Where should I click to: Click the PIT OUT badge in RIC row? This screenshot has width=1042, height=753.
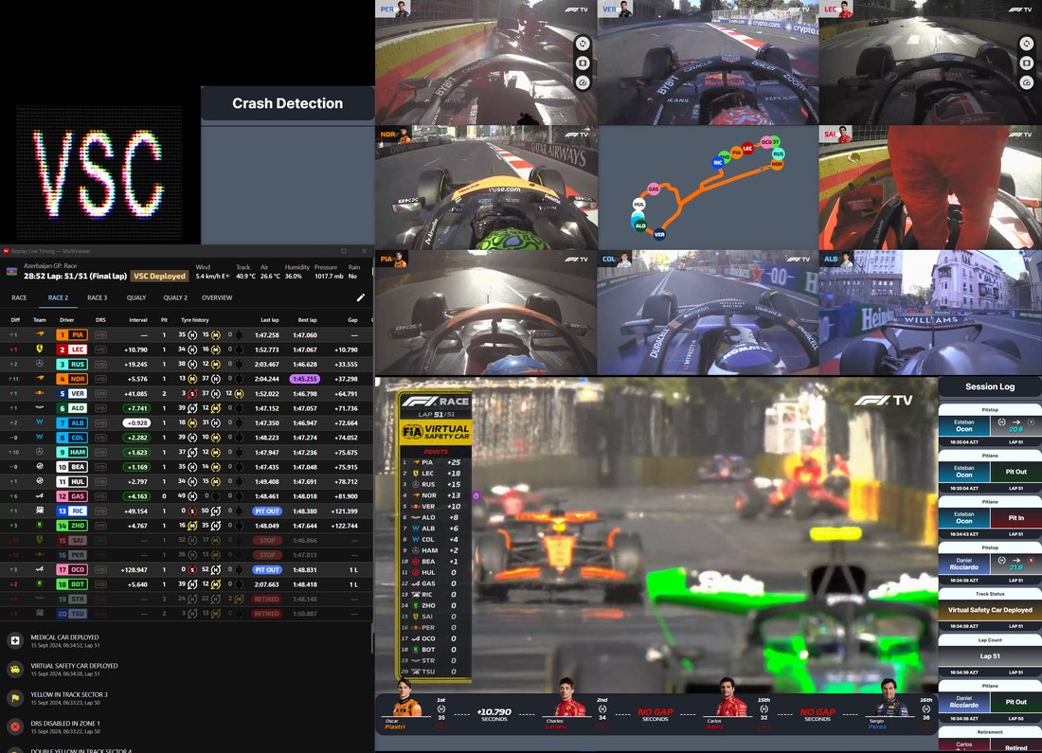tap(267, 511)
